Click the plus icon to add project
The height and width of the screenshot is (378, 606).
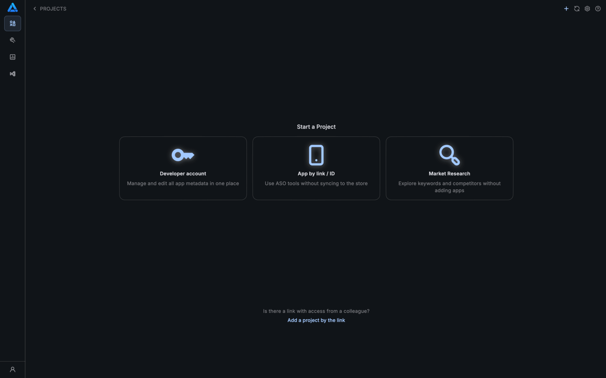pyautogui.click(x=566, y=9)
